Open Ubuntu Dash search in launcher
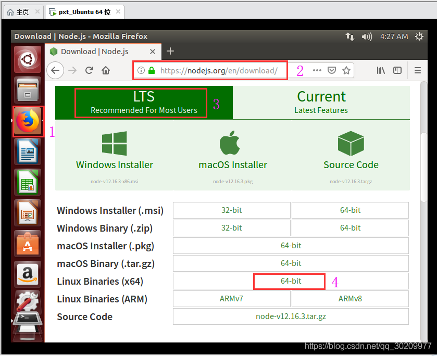Viewport: 437px width, 356px height. tap(28, 59)
